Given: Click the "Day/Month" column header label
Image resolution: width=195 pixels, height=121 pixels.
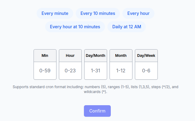Looking at the screenshot, I should click(96, 56).
